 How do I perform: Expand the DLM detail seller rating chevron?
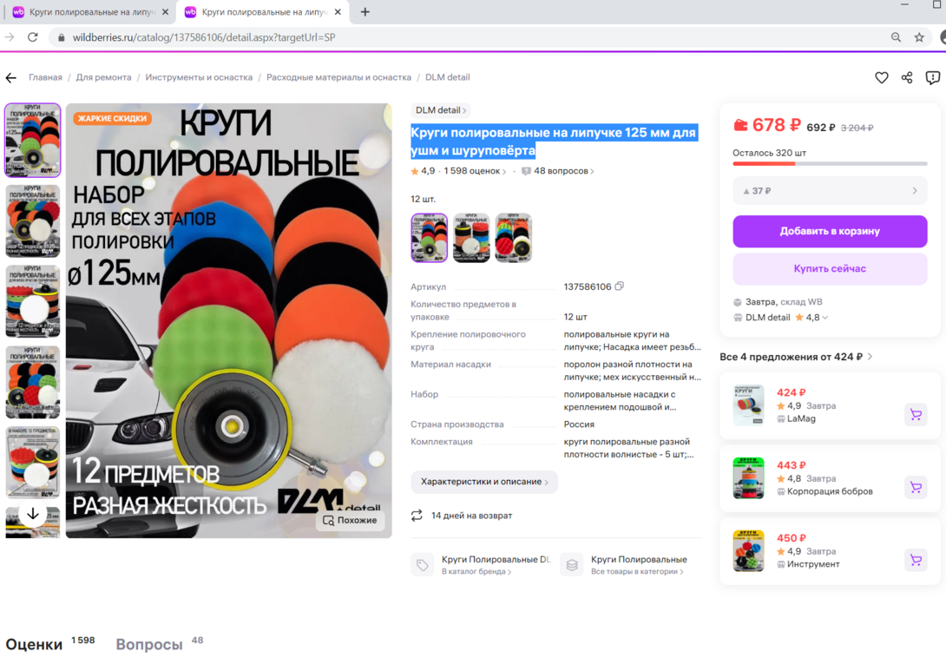pos(825,318)
